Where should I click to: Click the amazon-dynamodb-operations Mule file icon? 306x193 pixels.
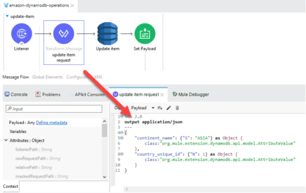[x=6, y=5]
